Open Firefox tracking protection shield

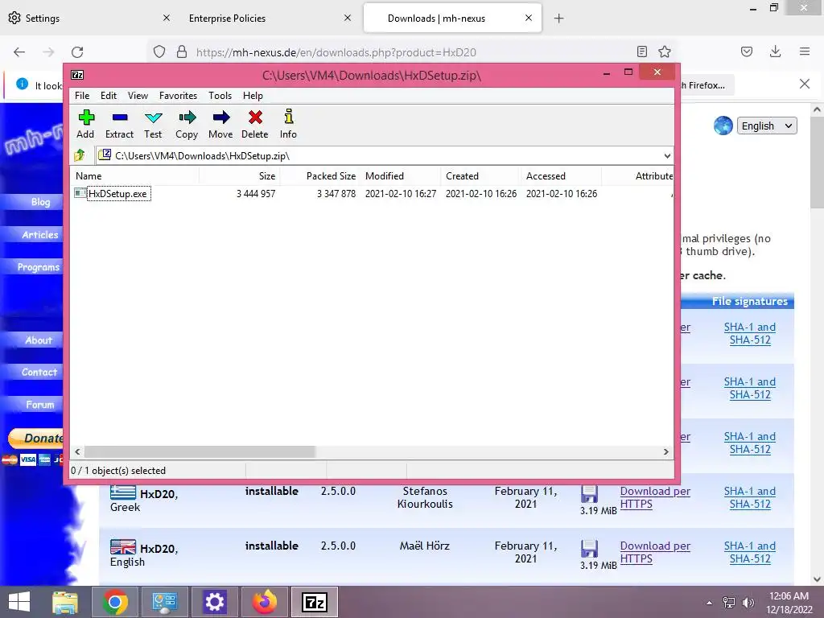pyautogui.click(x=159, y=51)
